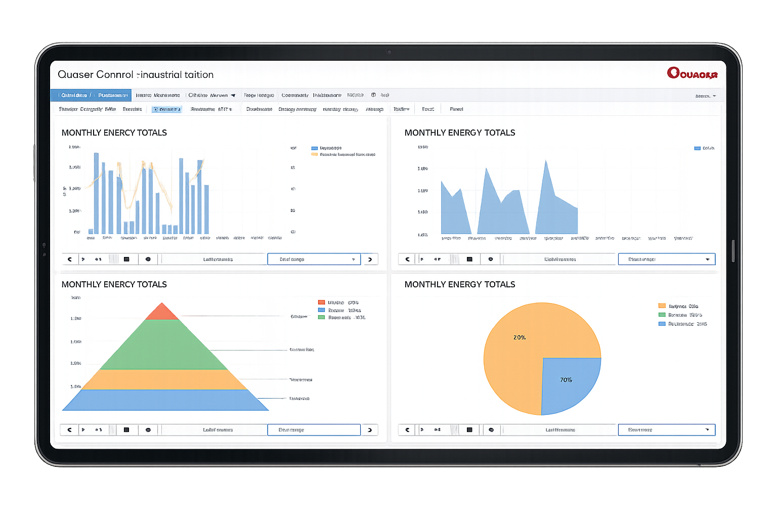The height and width of the screenshot is (518, 777).
Task: Toggle the orange line series in the bar chart legend
Action: coord(343,154)
